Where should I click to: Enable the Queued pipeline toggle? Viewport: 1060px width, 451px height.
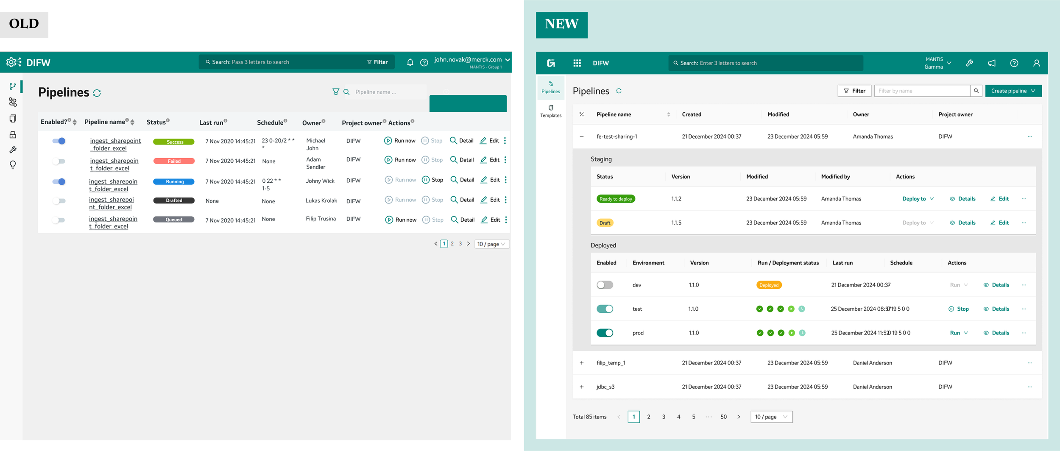click(59, 220)
